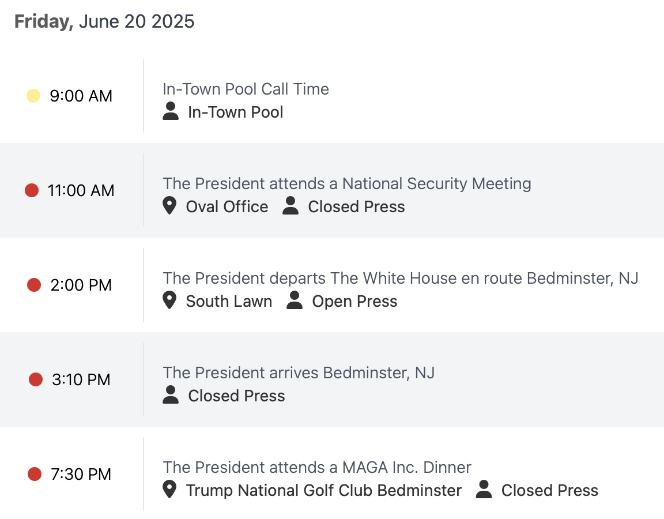Viewport: 664px width, 519px height.
Task: Select the departs The White House event title
Action: pyautogui.click(x=401, y=278)
